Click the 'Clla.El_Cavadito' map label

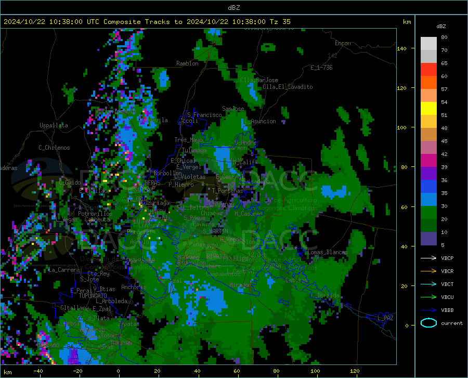288,87
